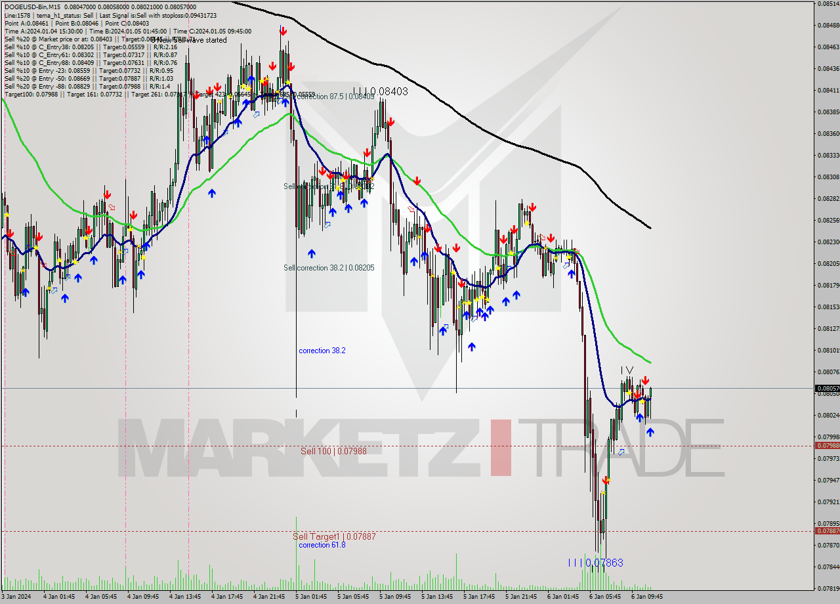Click the 'New Sell wave started' annotation
This screenshot has height=604, width=840.
(x=190, y=40)
